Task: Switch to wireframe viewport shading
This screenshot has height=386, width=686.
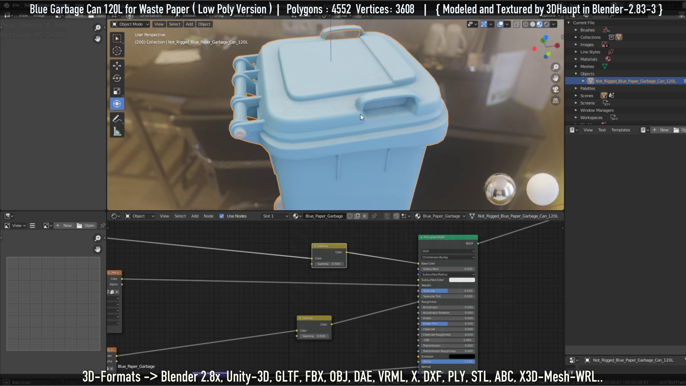Action: pos(526,24)
